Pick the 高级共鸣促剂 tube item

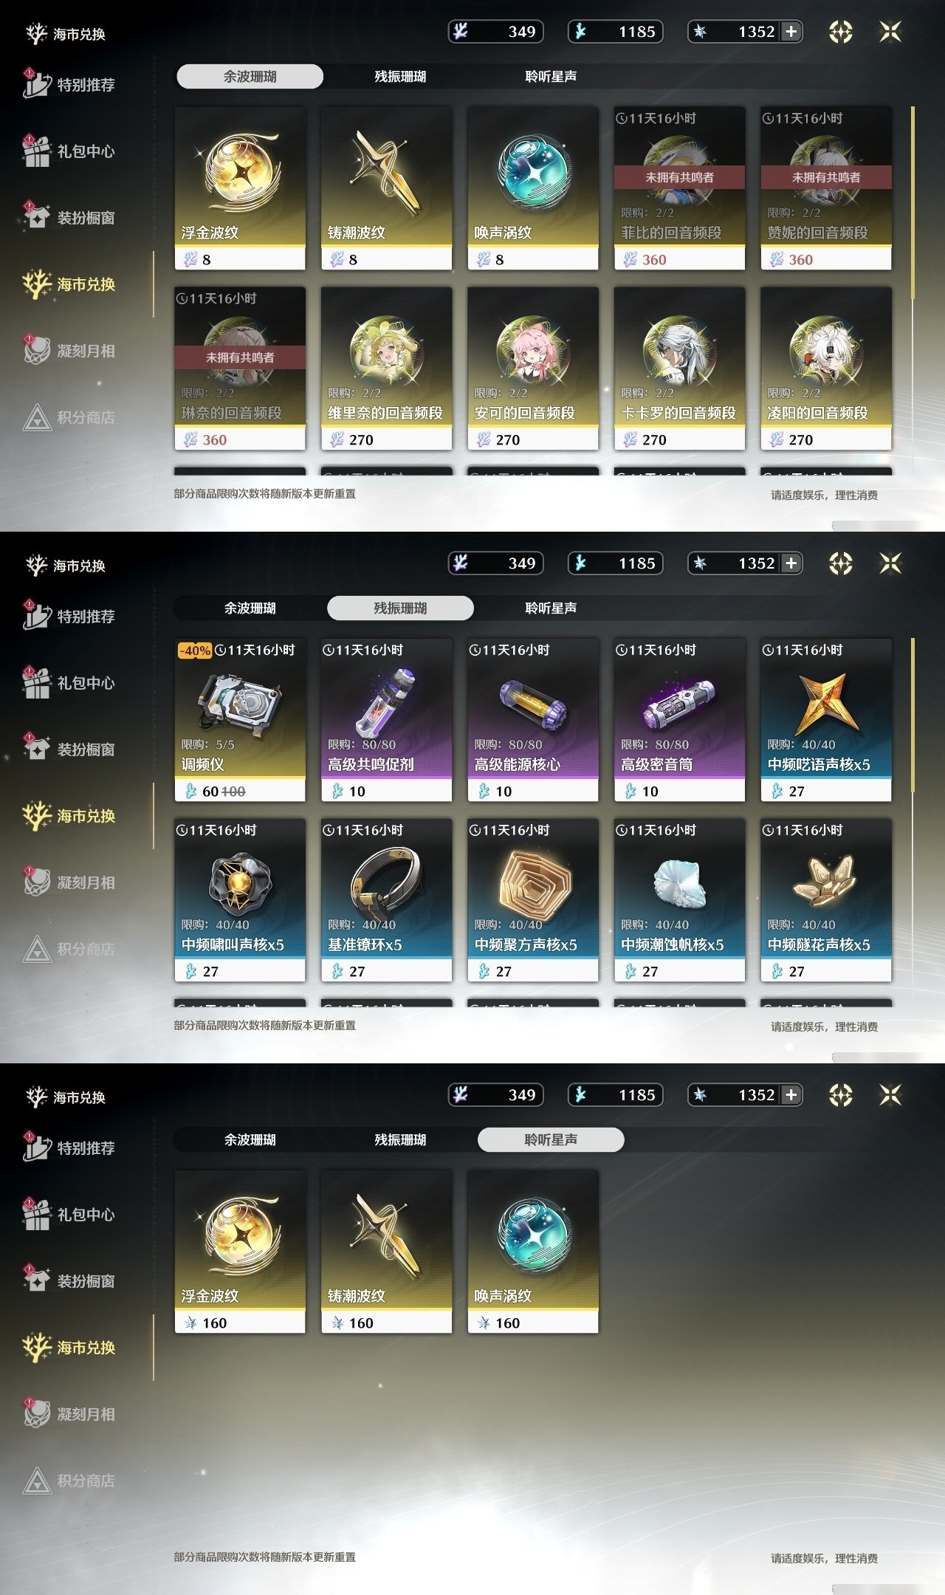tap(386, 720)
